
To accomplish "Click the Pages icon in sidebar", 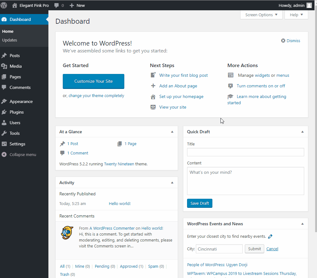I will (x=4, y=77).
